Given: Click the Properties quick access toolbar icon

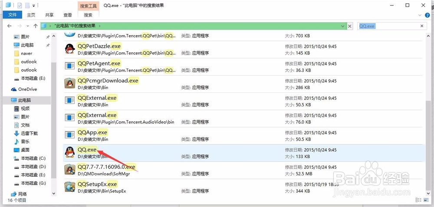Looking at the screenshot, I should pos(20,5).
